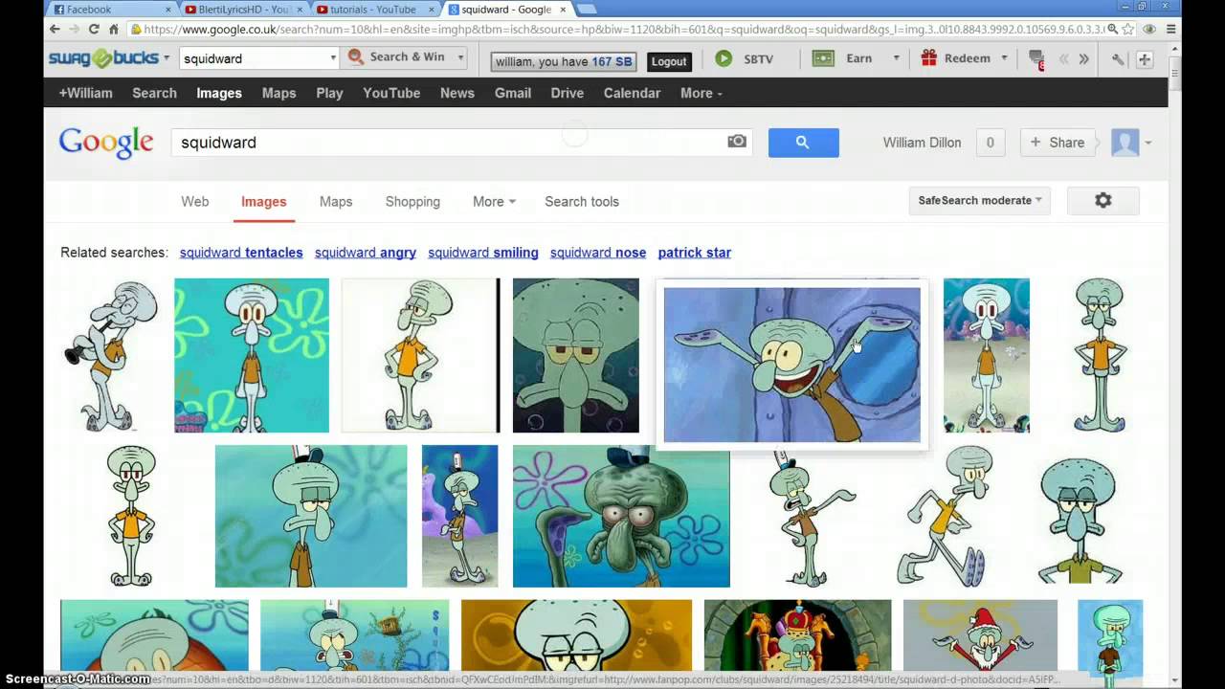Open More in the black Google bar
The image size is (1225, 689).
pos(702,93)
